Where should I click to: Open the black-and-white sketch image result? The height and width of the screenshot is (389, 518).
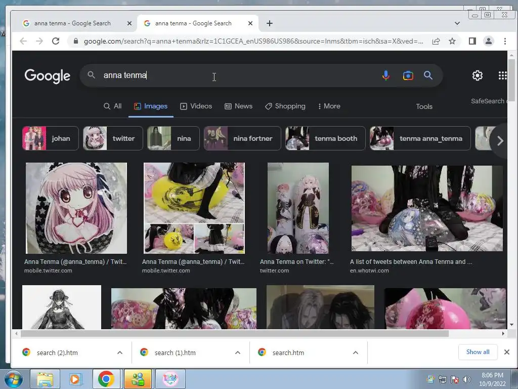click(61, 307)
